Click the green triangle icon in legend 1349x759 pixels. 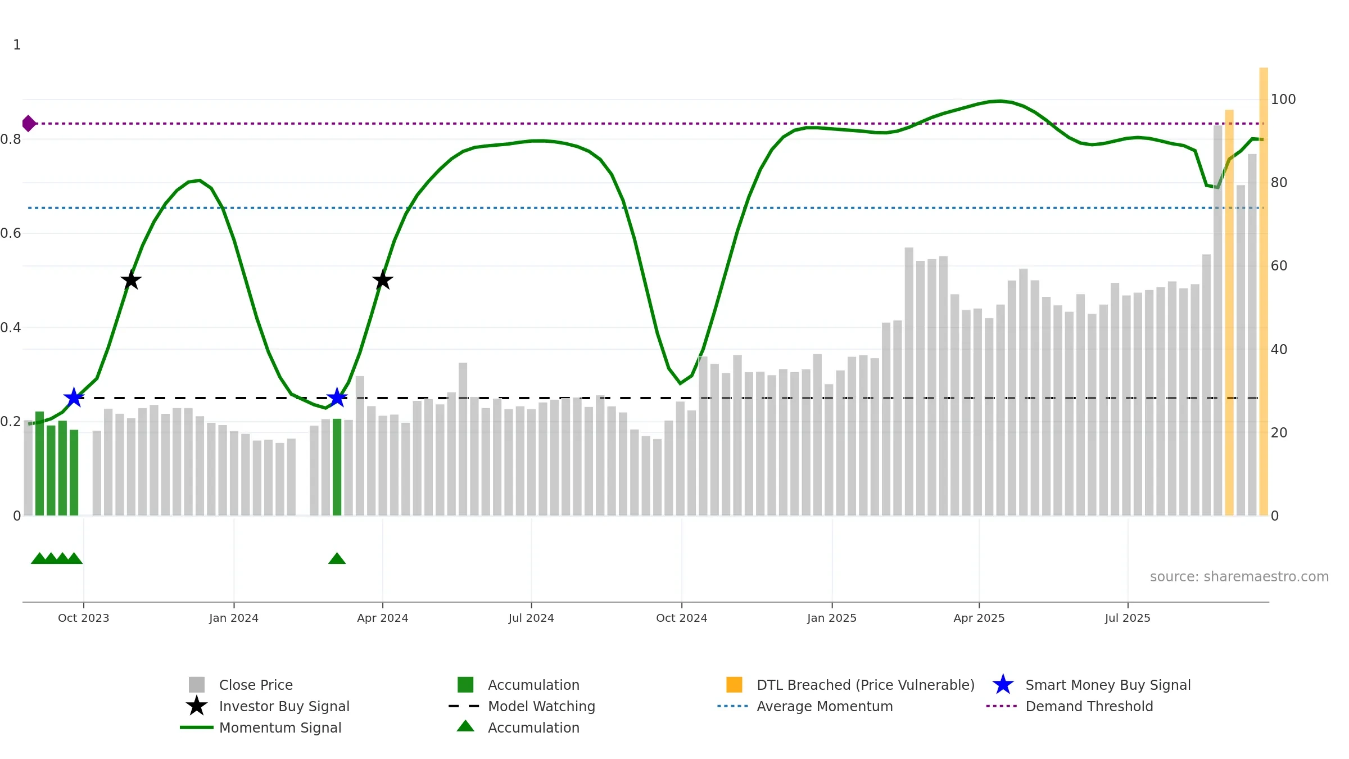point(465,726)
